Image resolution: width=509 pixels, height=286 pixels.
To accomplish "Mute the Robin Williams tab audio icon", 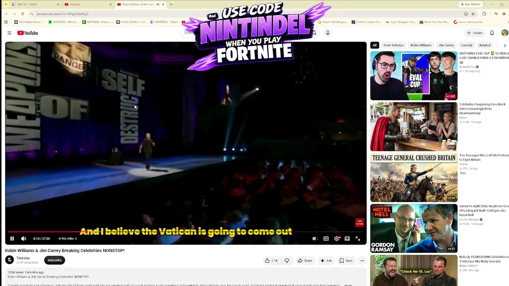I will pos(157,4).
